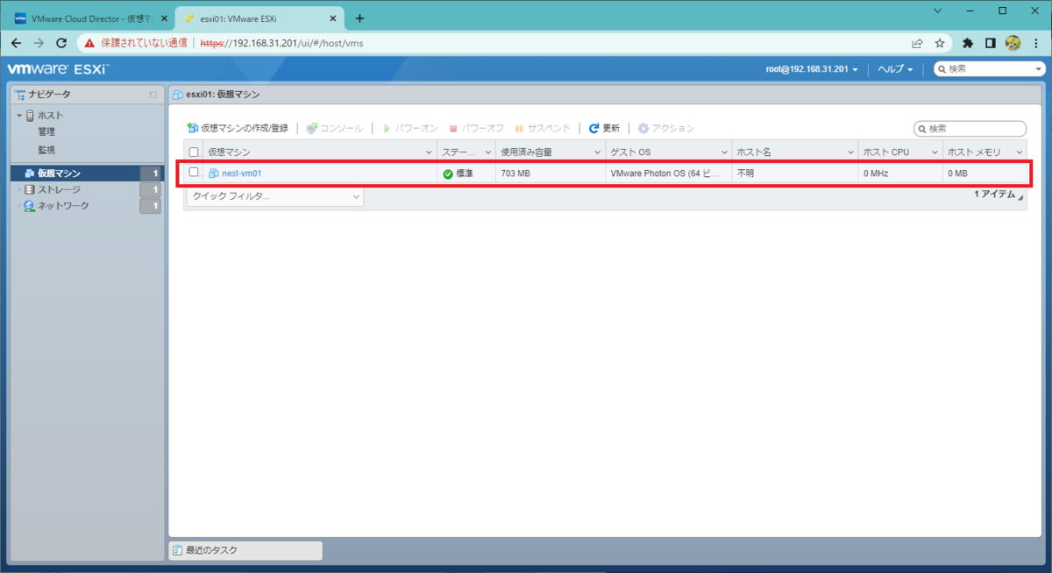Click the 703 MB used capacity cell
The height and width of the screenshot is (573, 1052).
(x=550, y=173)
